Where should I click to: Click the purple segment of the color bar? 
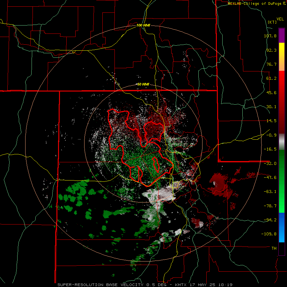[x=282, y=35]
